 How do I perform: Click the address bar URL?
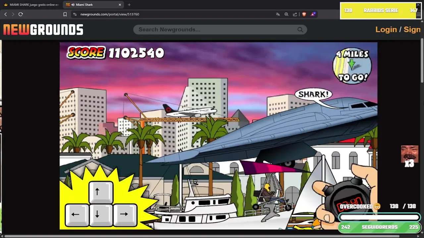(110, 14)
